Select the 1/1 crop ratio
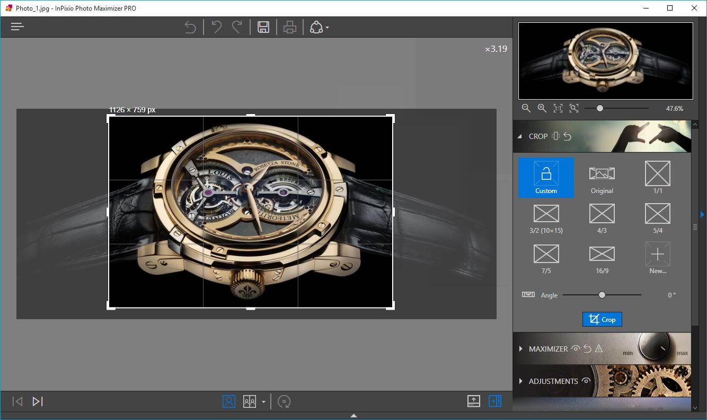The image size is (707, 420). (658, 178)
